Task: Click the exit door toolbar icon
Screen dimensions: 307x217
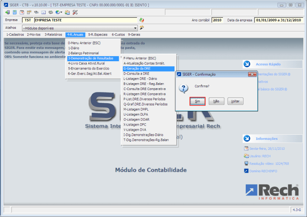Action: tap(7, 12)
